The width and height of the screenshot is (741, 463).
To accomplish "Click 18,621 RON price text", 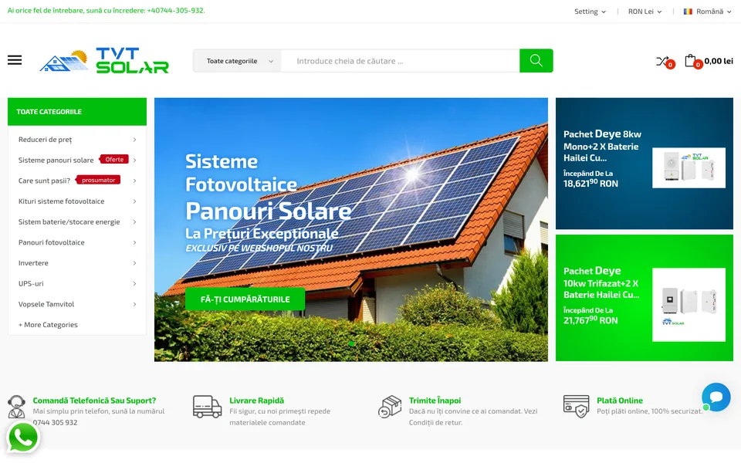I will tap(590, 184).
